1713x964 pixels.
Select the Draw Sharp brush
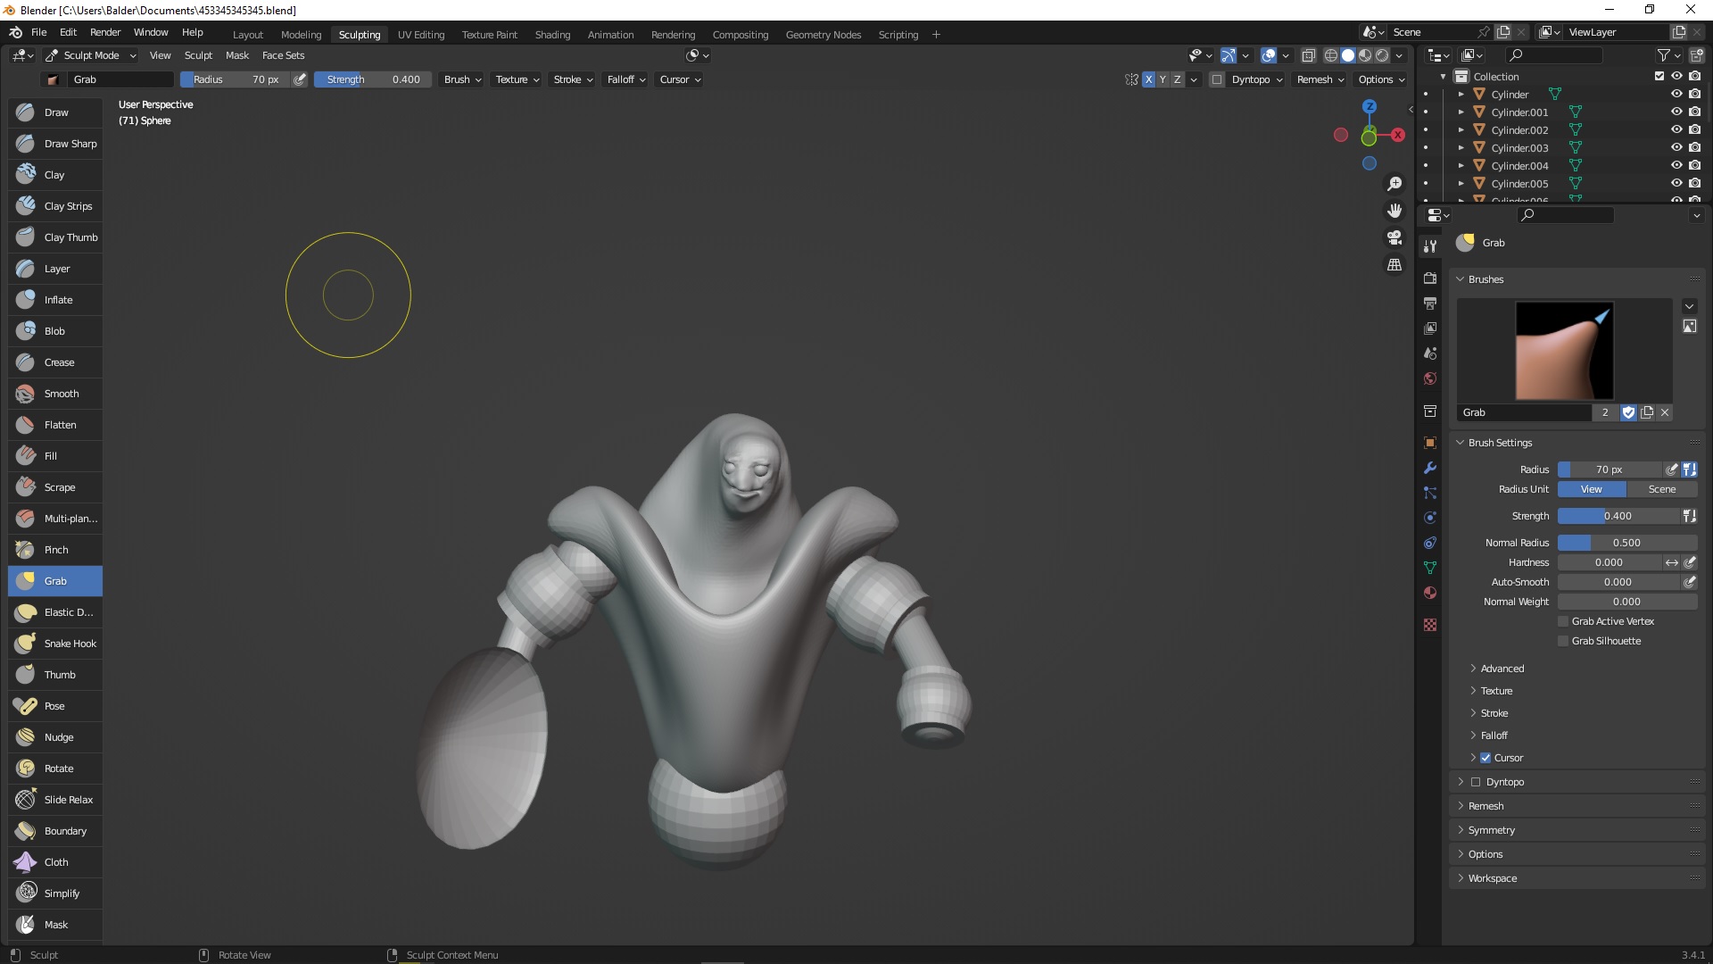point(55,144)
